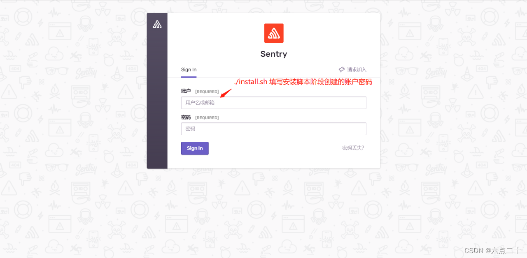
Task: Click the red arrow annotation
Action: (226, 93)
